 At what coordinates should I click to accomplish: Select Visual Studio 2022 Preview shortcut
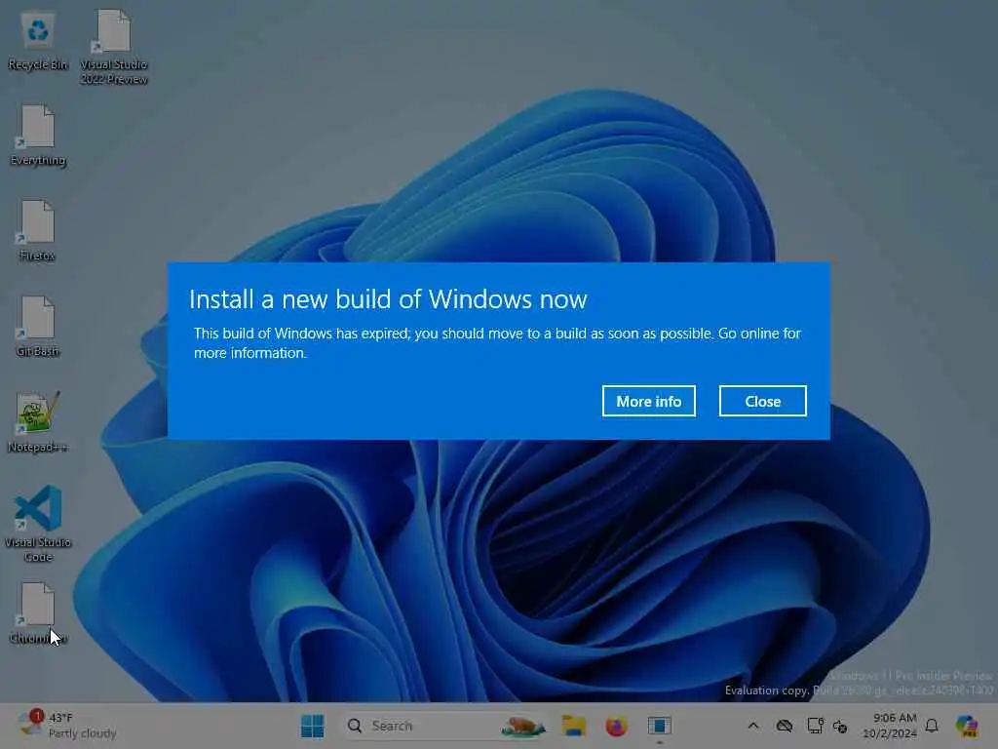(x=114, y=47)
